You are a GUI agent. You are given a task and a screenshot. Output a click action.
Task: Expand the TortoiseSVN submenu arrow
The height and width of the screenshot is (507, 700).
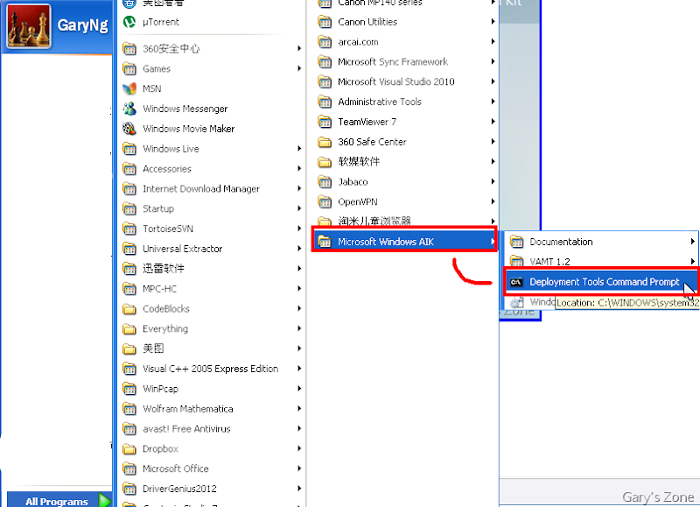(299, 229)
